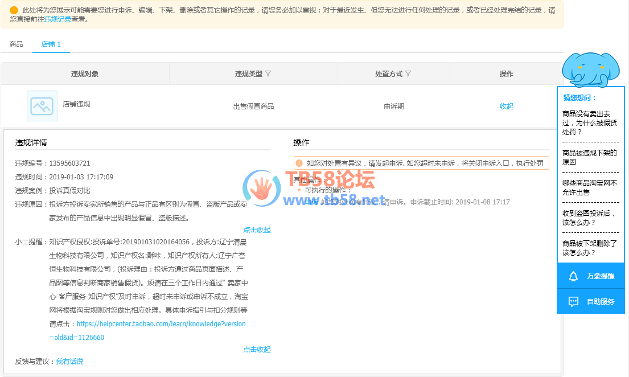Open question 商品被违规下架的原因
The image size is (629, 377).
(589, 157)
